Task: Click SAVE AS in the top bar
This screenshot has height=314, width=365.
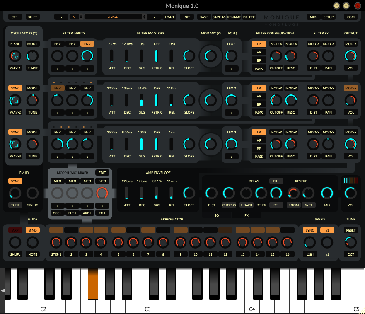Action: [x=219, y=17]
